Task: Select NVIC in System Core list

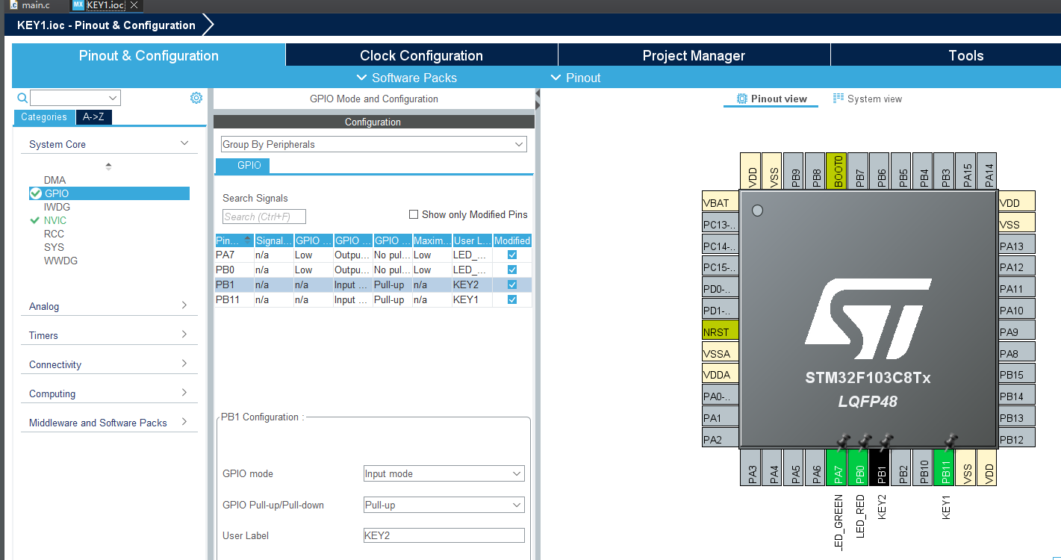Action: 55,220
